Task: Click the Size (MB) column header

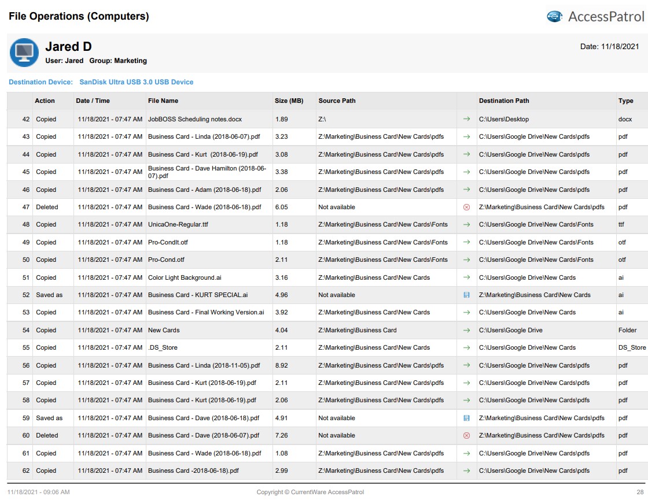Action: [x=289, y=101]
